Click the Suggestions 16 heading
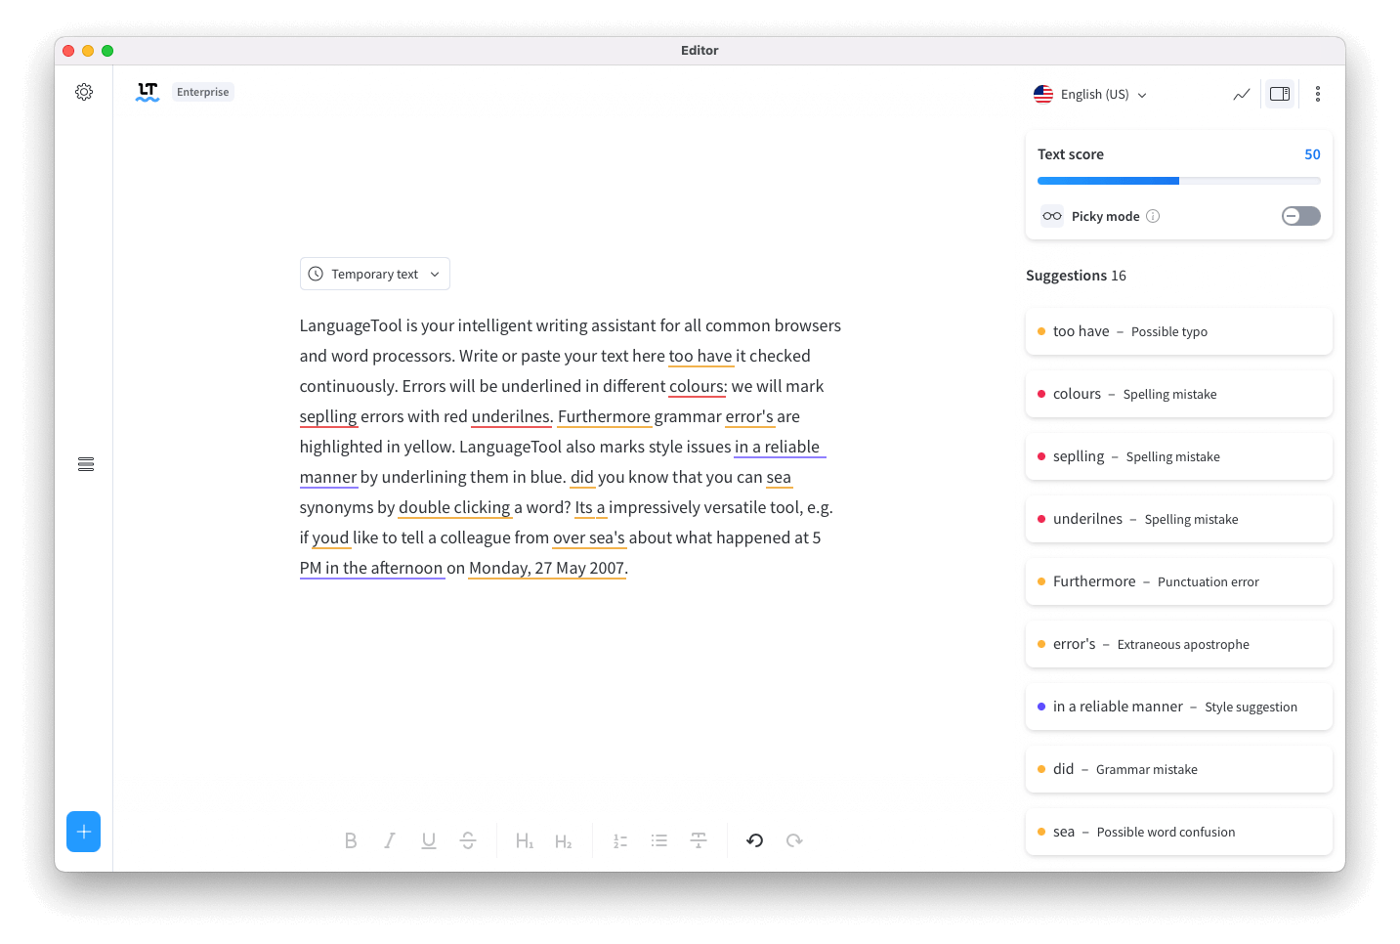 (1076, 276)
